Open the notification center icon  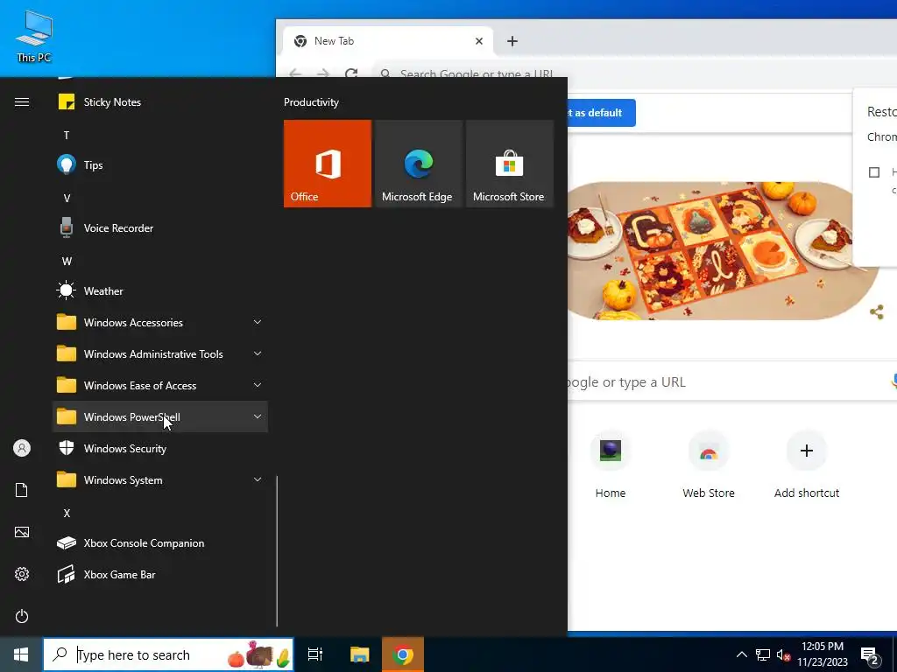point(870,656)
